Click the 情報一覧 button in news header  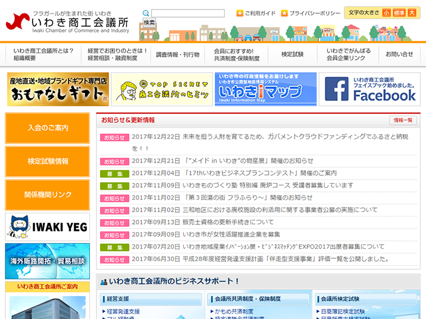pos(403,121)
